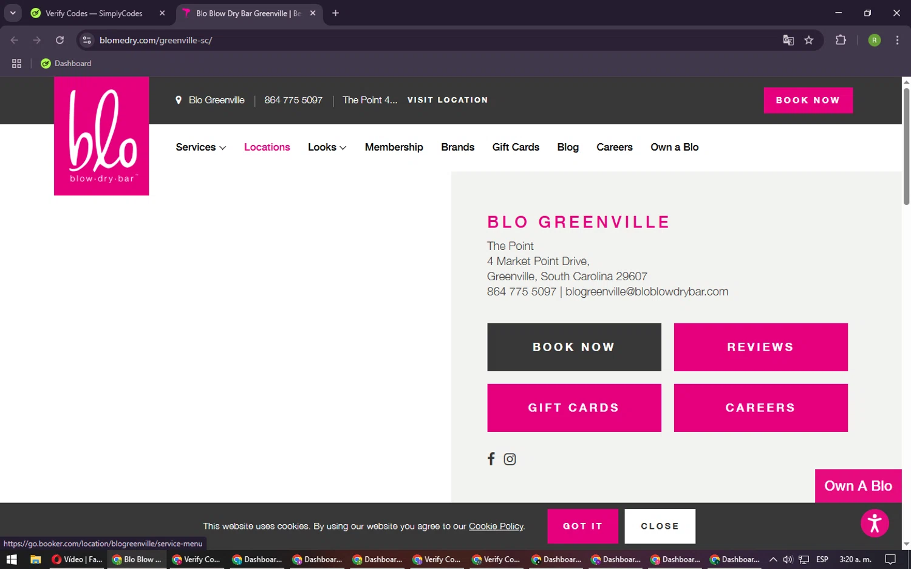911x569 pixels.
Task: Call 864 775 5097 in the header
Action: [293, 100]
